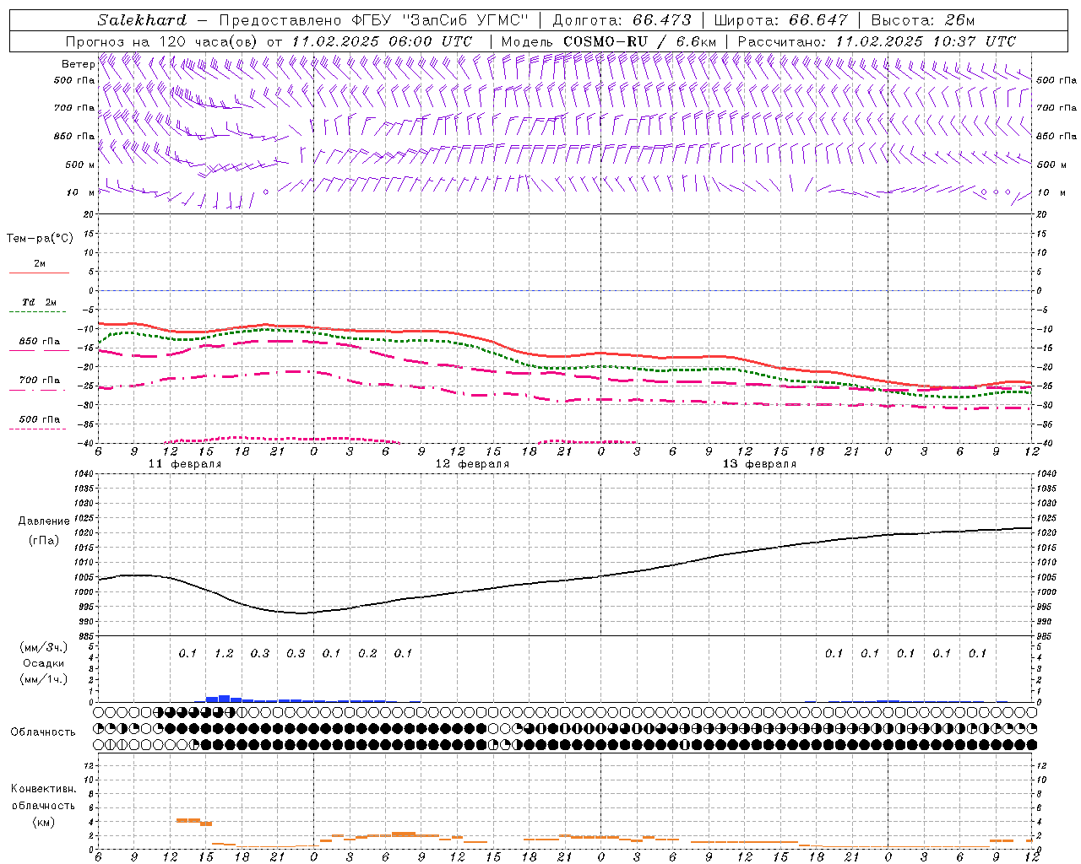The width and height of the screenshot is (1081, 864).
Task: Click the Конвективн. panel label
Action: click(43, 789)
